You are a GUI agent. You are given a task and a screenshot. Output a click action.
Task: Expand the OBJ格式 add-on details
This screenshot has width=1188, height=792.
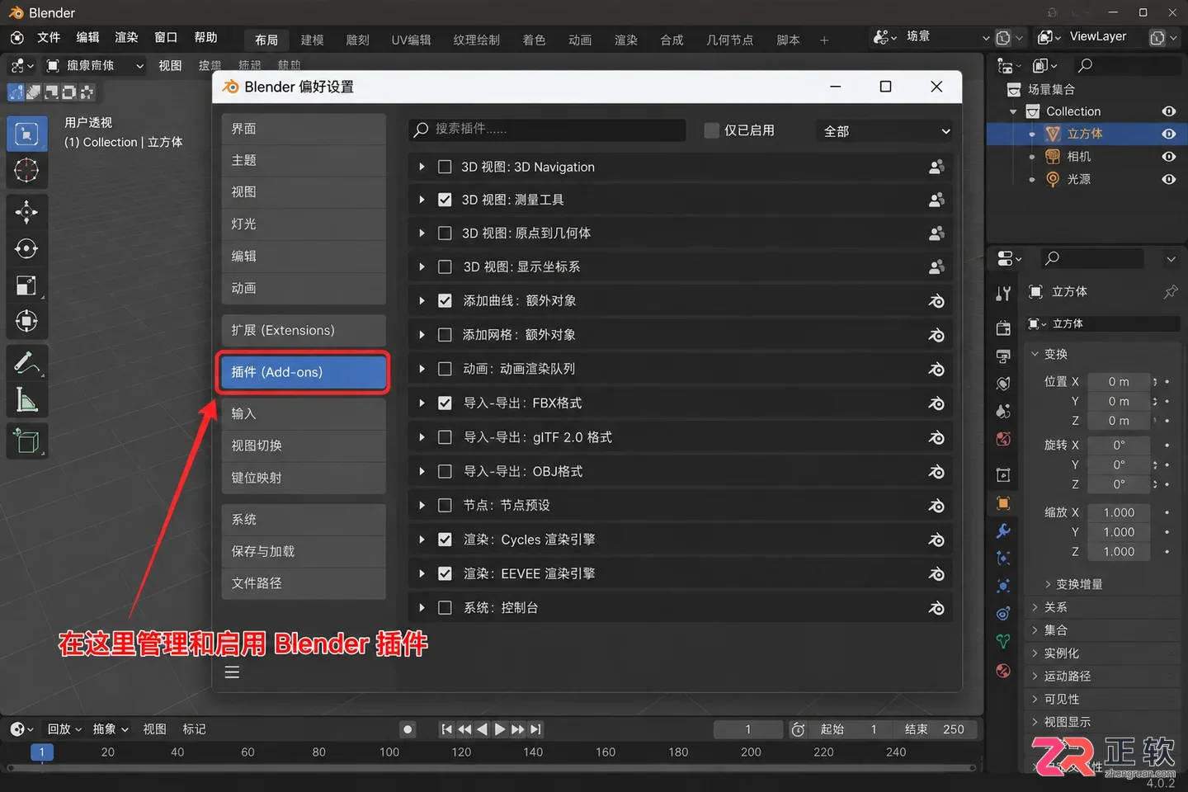click(x=422, y=472)
